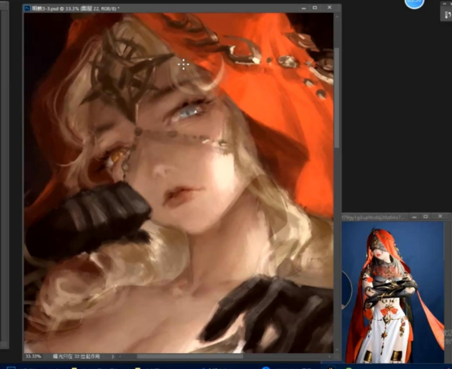Click the blue eye on the painting canvas
The width and height of the screenshot is (452, 369).
click(x=189, y=111)
